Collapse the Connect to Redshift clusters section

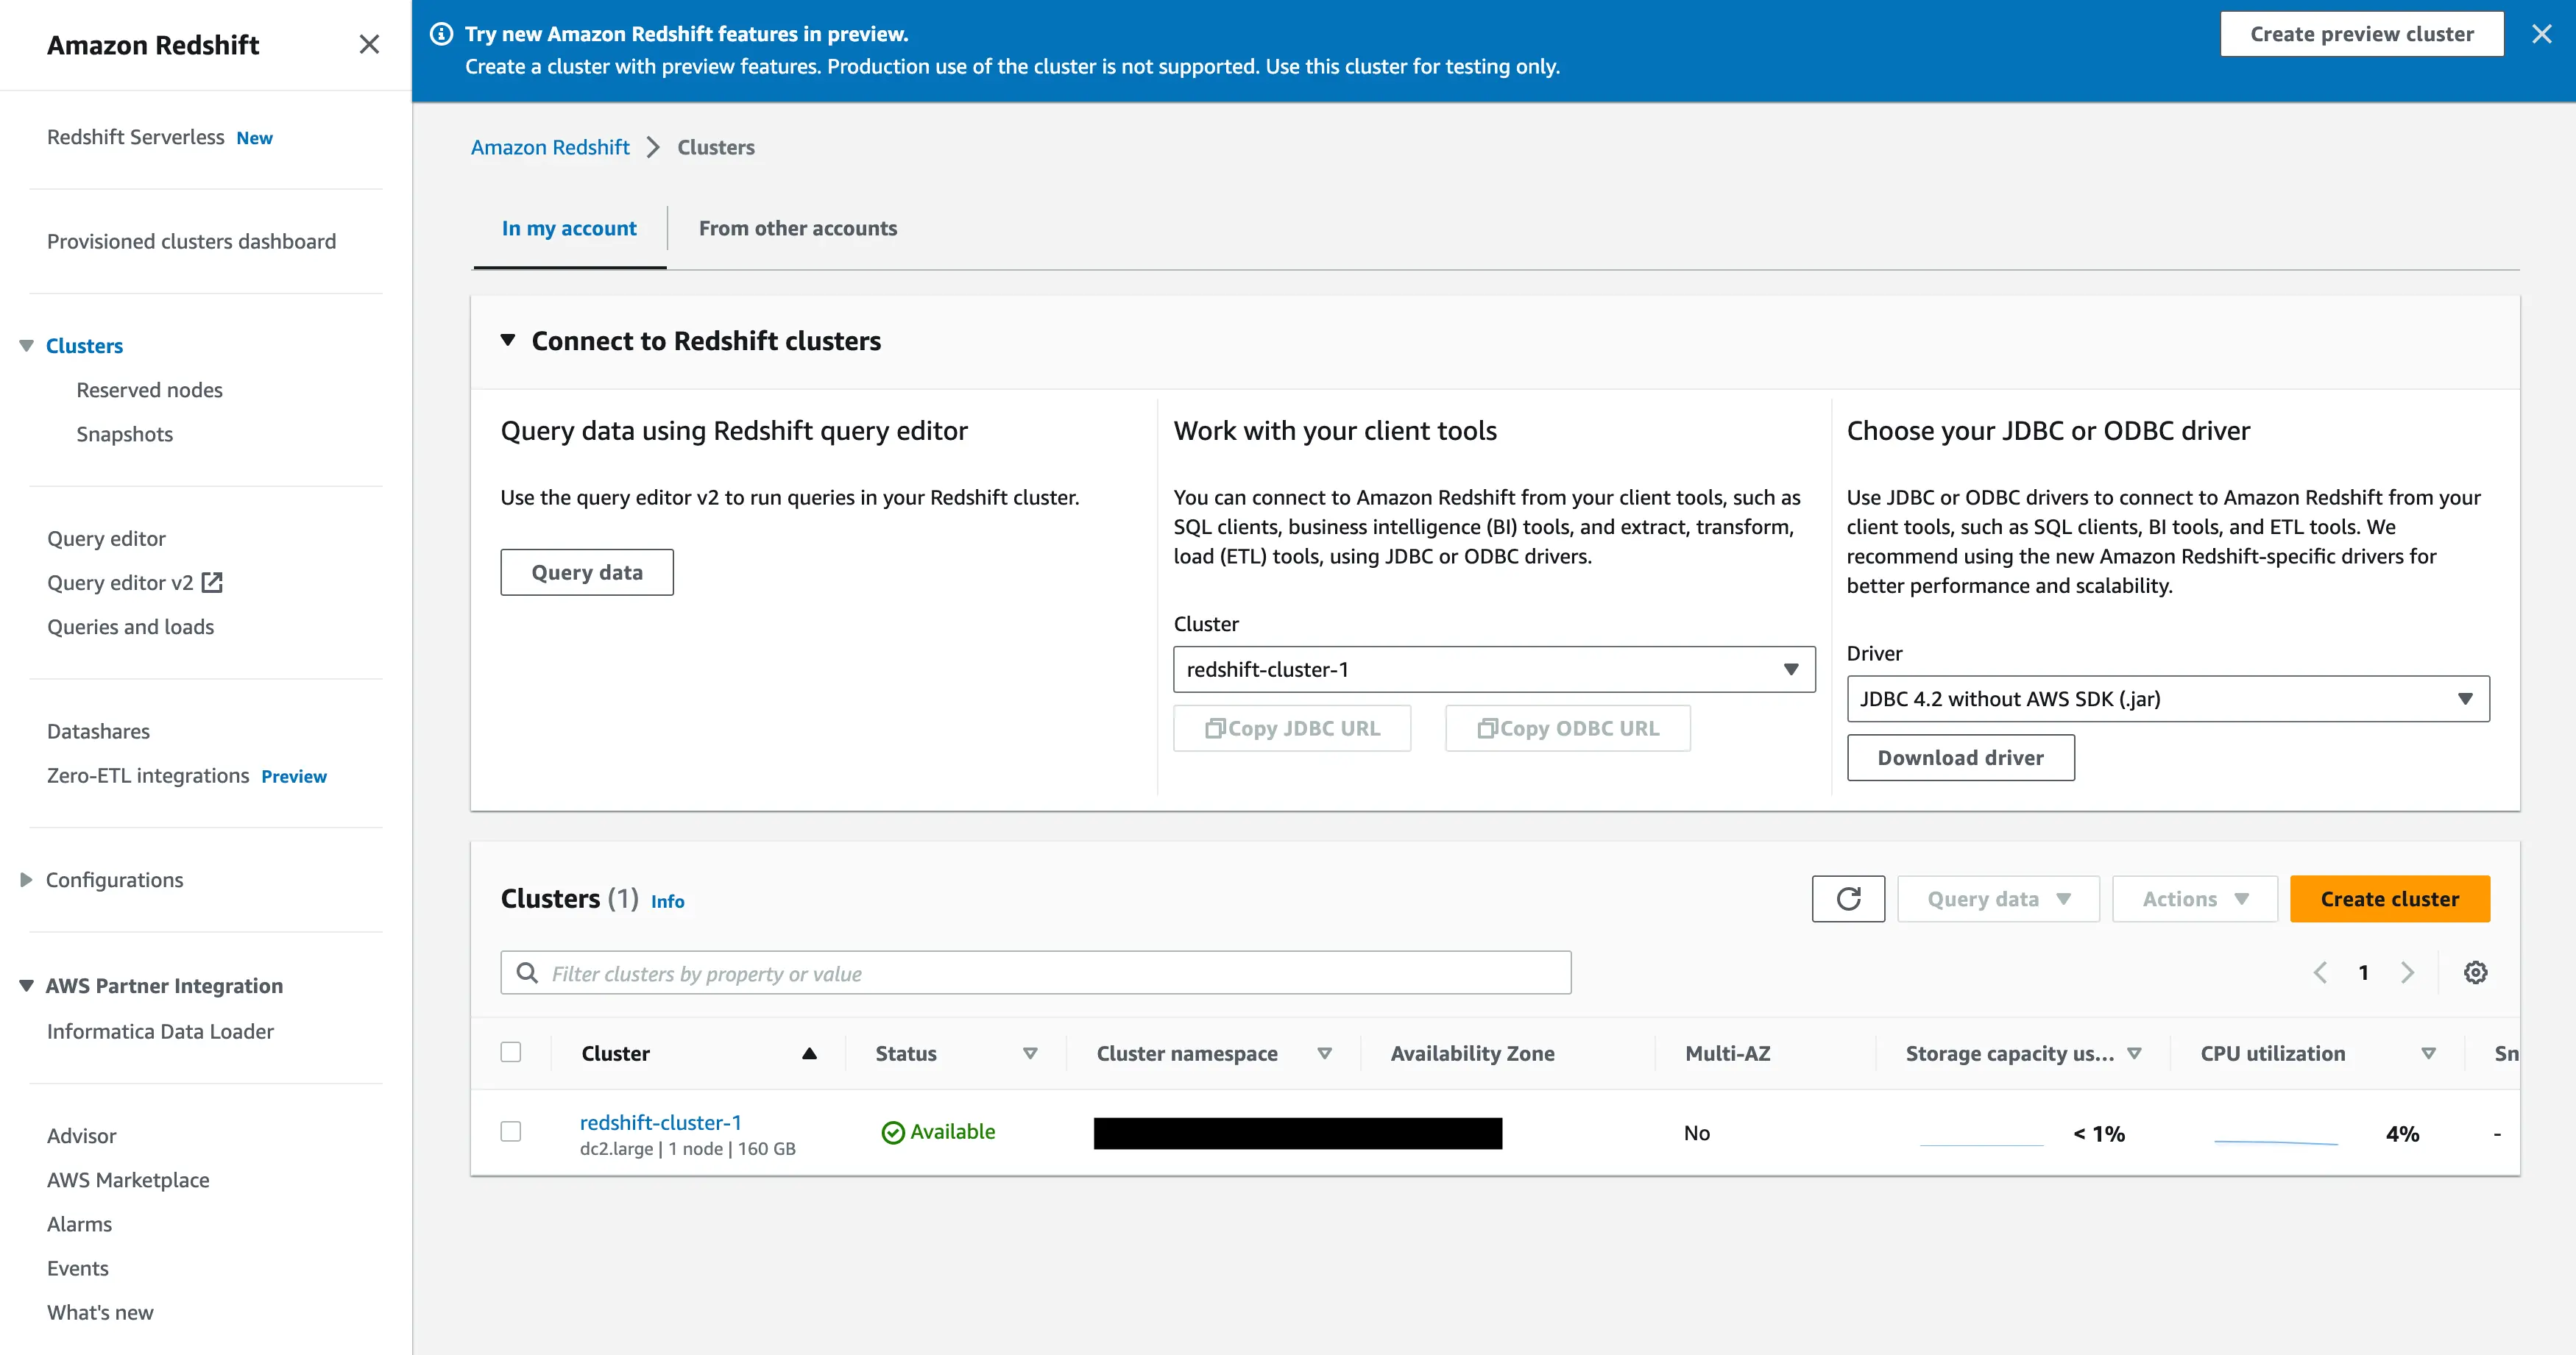click(508, 340)
